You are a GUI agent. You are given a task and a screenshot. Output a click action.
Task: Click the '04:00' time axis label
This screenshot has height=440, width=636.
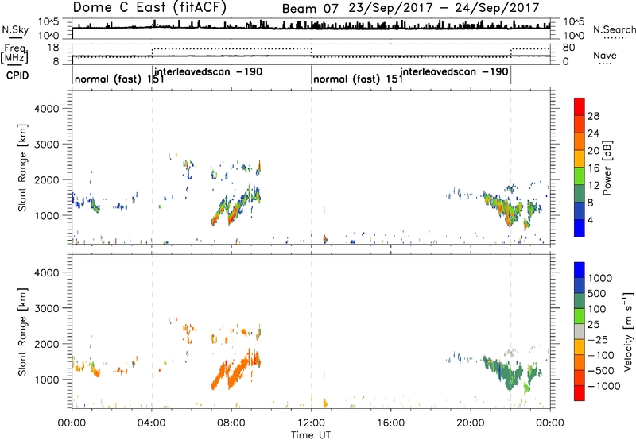(151, 423)
